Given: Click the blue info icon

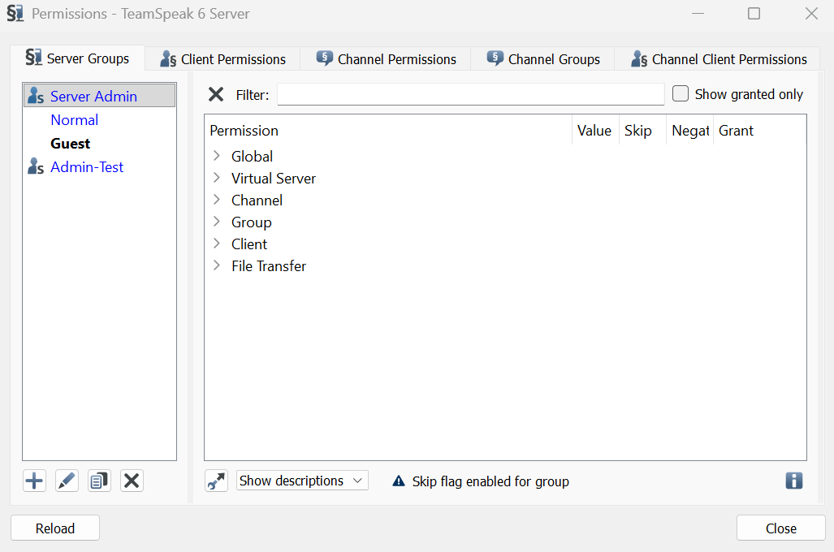Looking at the screenshot, I should (794, 481).
